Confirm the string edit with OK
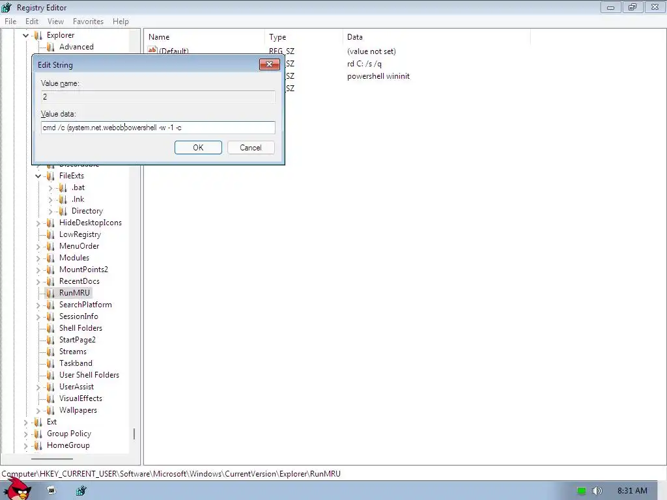Viewport: 667px width, 500px height. 198,148
